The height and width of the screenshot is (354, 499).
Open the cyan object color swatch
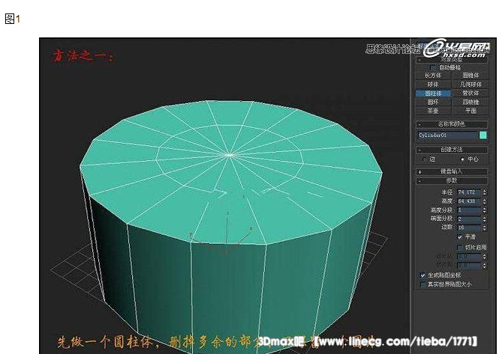[482, 135]
